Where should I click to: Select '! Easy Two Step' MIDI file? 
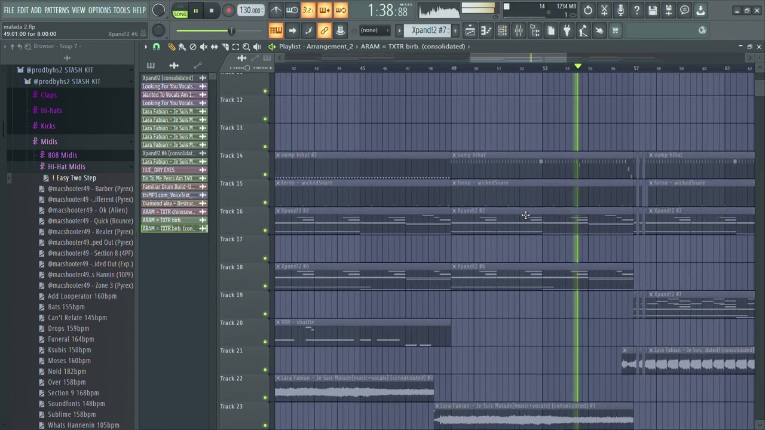click(x=74, y=178)
